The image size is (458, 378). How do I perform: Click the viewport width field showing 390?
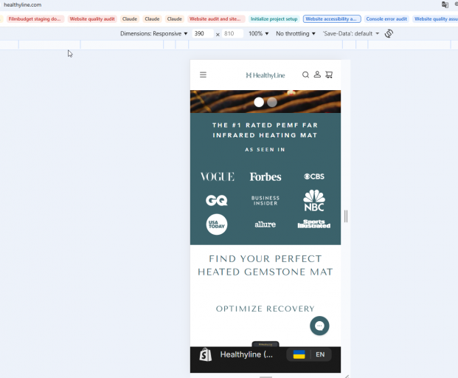(202, 34)
